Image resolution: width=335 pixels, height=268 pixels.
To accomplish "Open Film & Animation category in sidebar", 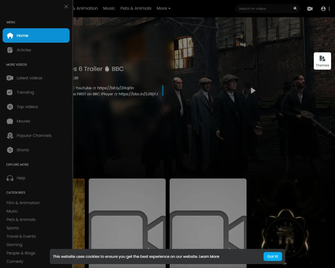I will pos(23,203).
